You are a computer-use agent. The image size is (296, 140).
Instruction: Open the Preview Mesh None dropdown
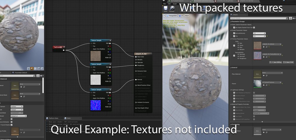click(272, 130)
